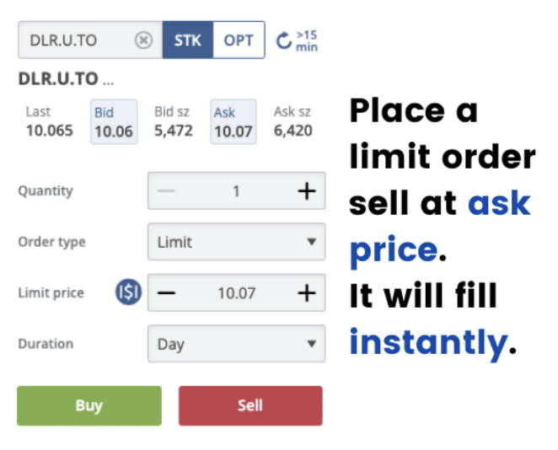Increase quantity with plus button
This screenshot has width=558, height=450.
coord(306,191)
